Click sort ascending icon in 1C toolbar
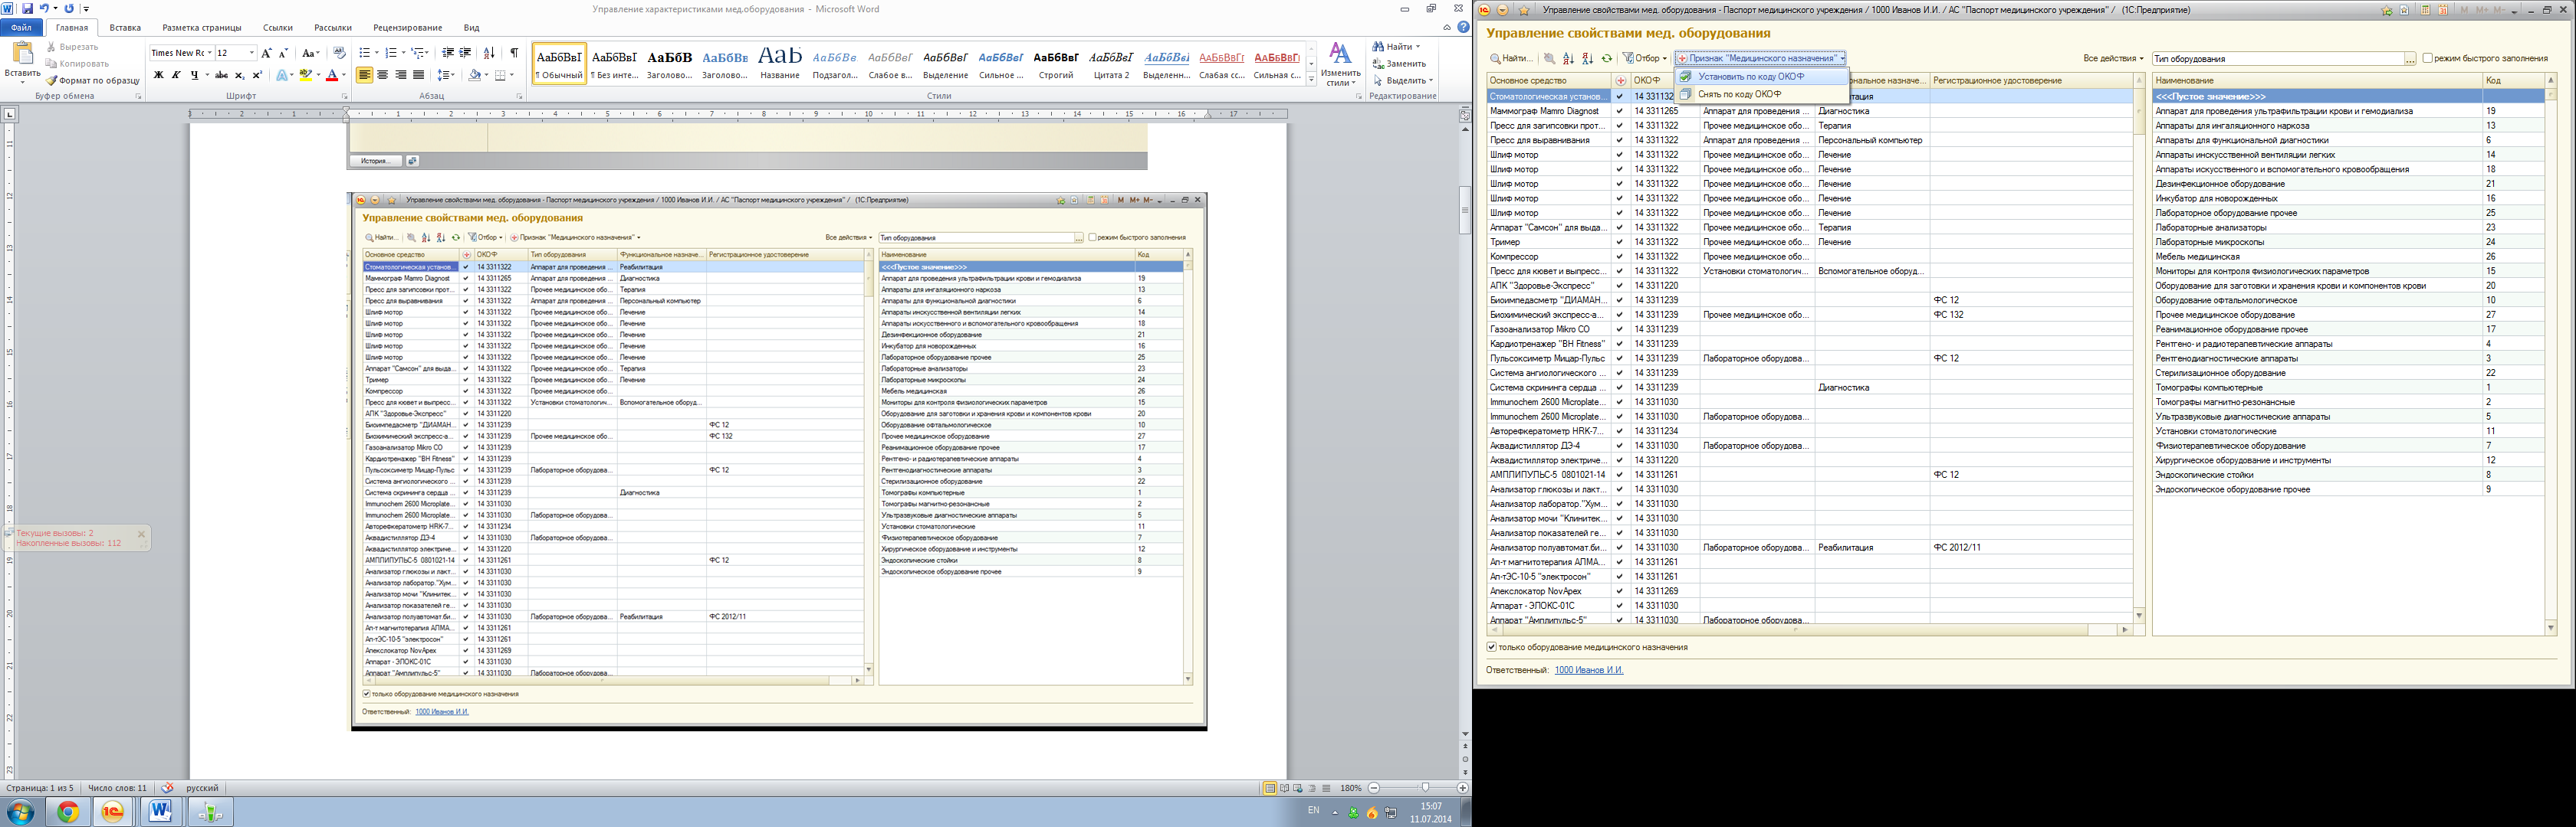 [1568, 59]
